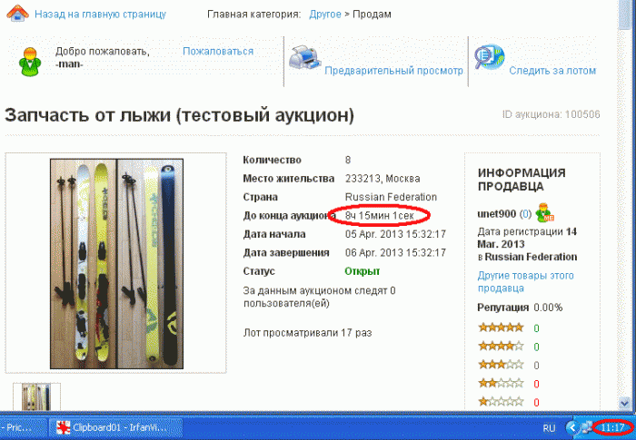The image size is (636, 440).
Task: Click the RU language indicator
Action: (549, 428)
